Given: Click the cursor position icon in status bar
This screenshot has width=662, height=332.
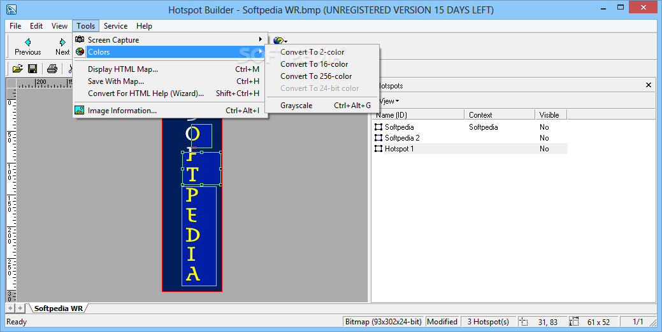Looking at the screenshot, I should click(x=524, y=322).
